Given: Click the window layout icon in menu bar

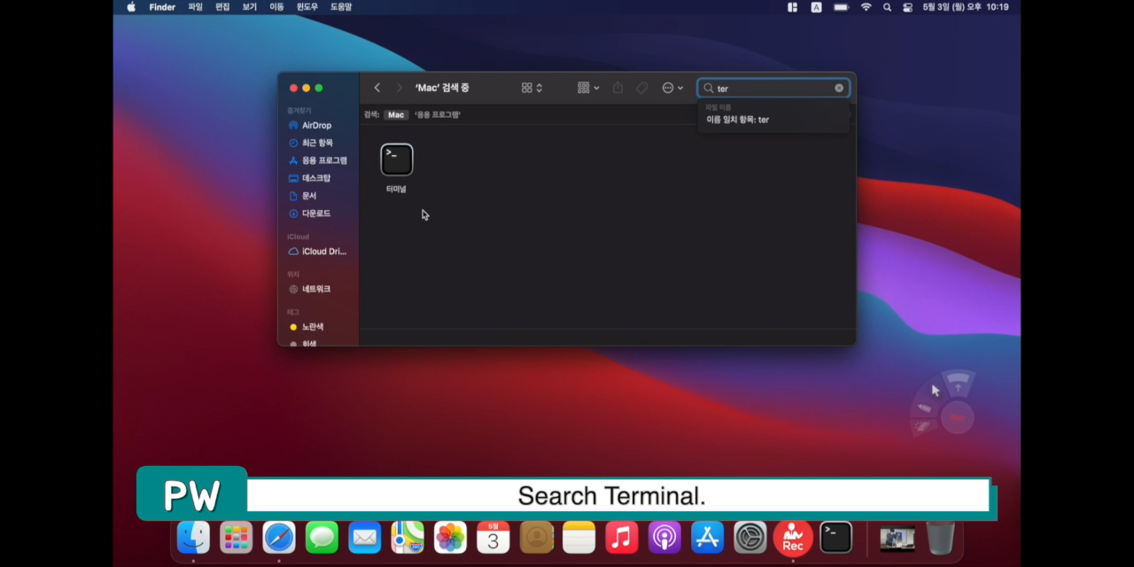Looking at the screenshot, I should pyautogui.click(x=792, y=7).
